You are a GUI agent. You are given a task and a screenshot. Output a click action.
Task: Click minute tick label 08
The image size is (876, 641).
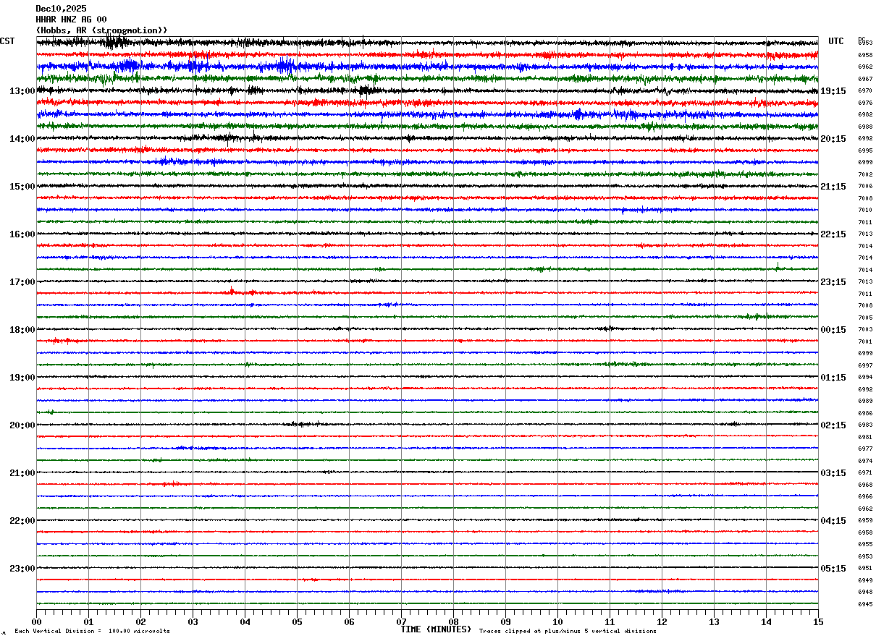point(453,621)
